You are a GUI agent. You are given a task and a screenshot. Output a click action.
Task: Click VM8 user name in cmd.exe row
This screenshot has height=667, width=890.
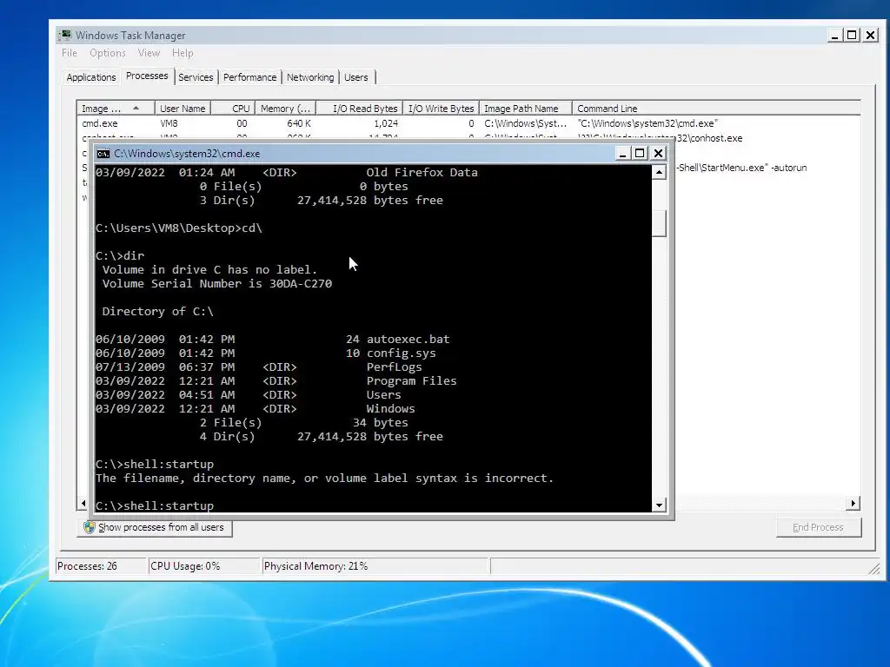pos(169,123)
